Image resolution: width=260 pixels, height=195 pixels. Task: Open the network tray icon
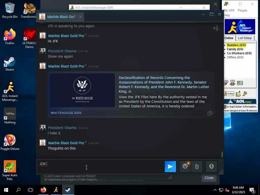[221, 190]
